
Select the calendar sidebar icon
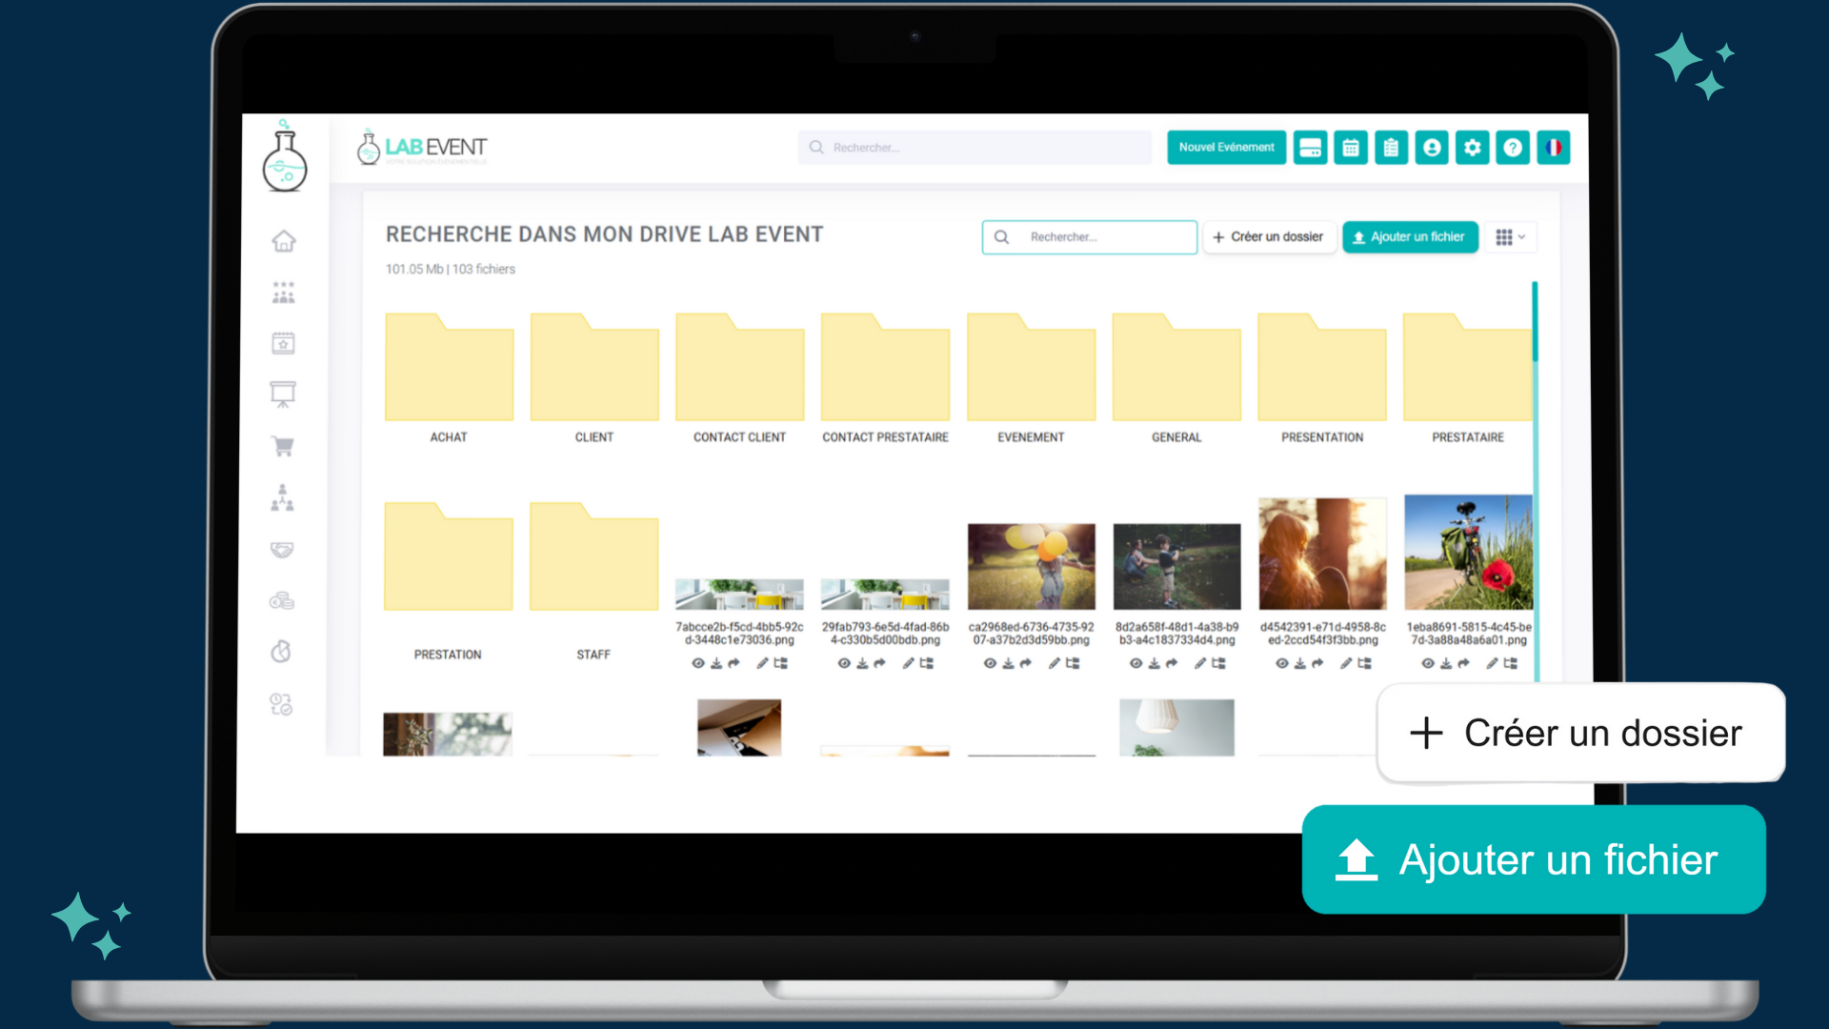[283, 343]
